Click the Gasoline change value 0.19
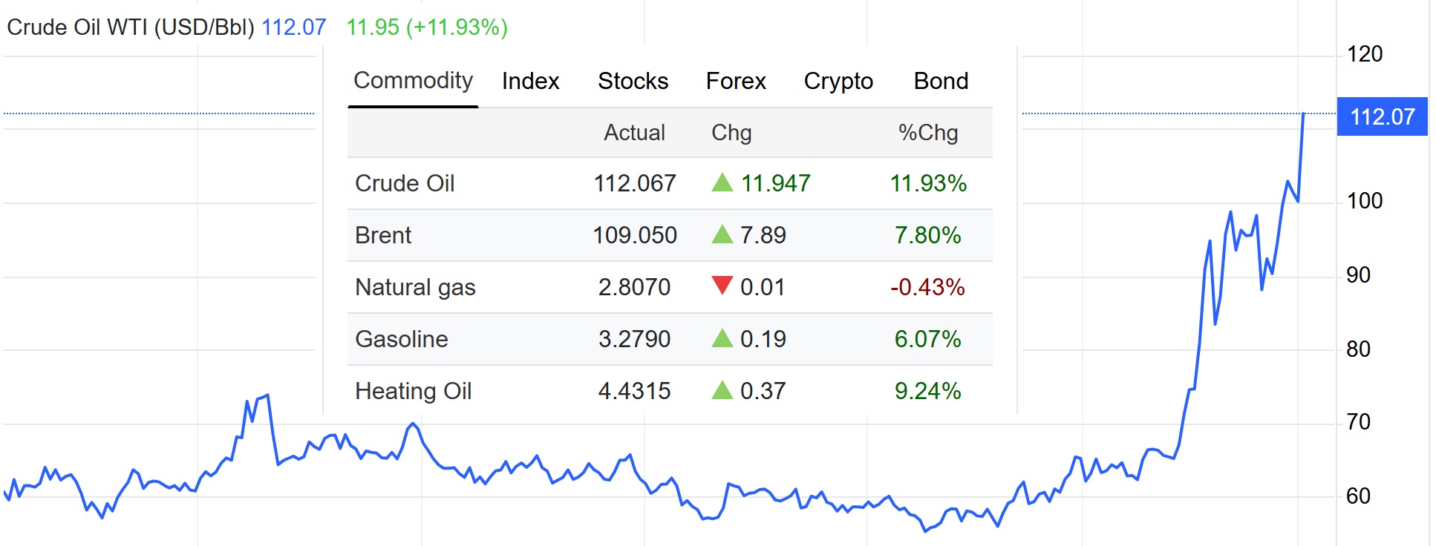Image resolution: width=1436 pixels, height=546 pixels. (763, 339)
